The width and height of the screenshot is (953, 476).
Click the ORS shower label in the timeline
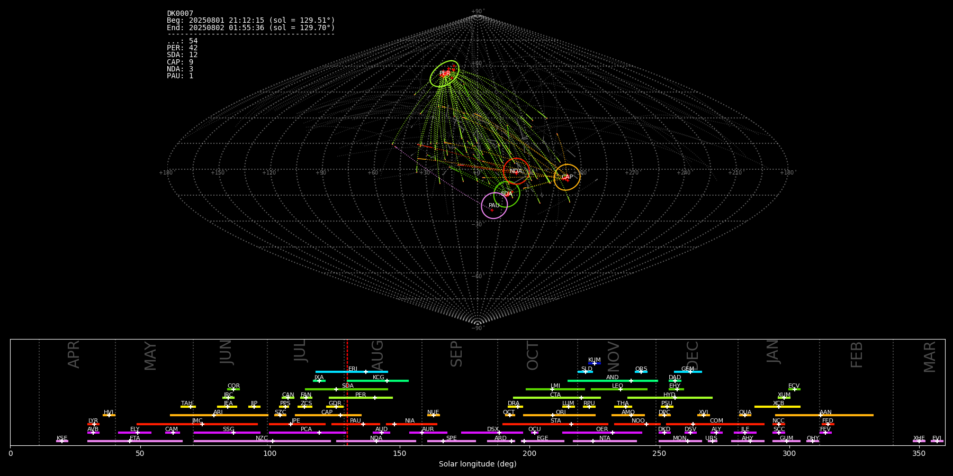tap(641, 369)
